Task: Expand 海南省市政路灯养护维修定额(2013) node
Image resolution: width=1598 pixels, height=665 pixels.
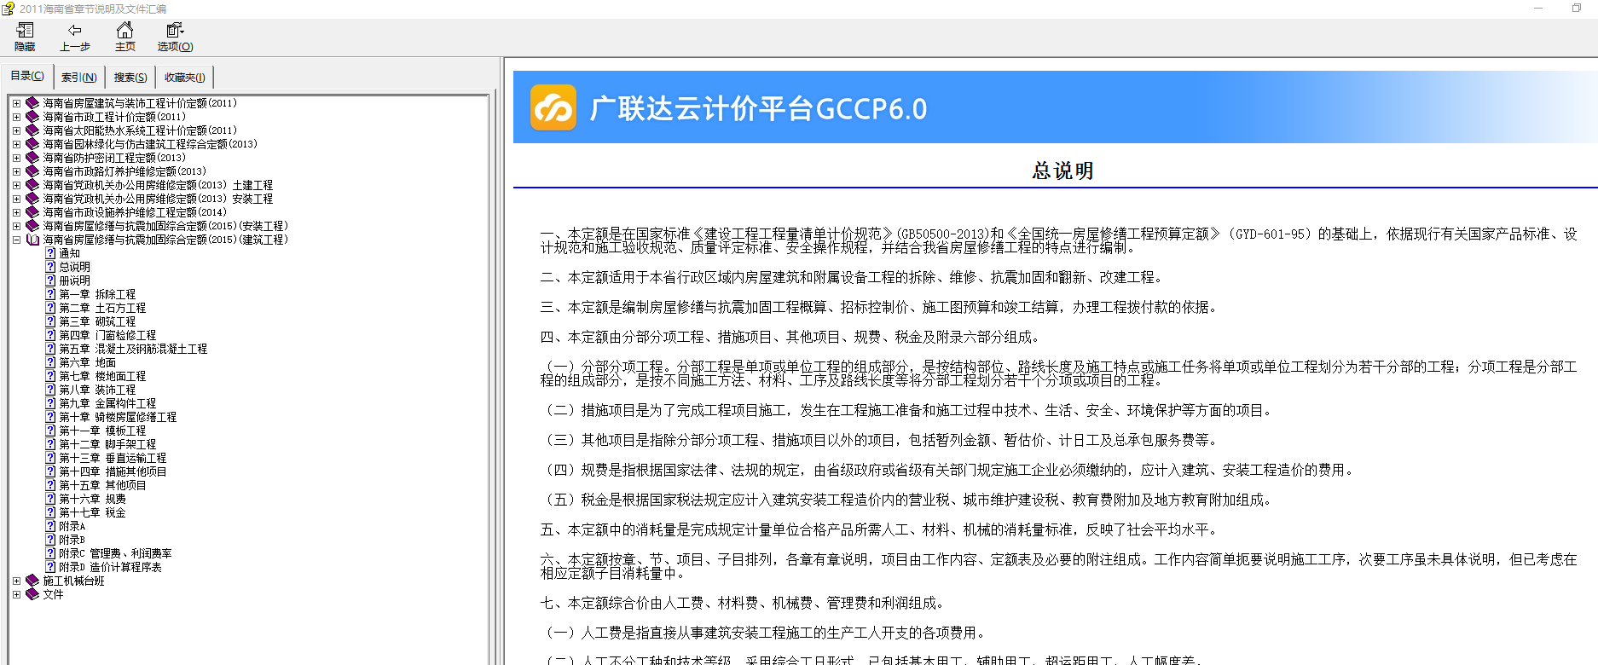Action: (16, 171)
